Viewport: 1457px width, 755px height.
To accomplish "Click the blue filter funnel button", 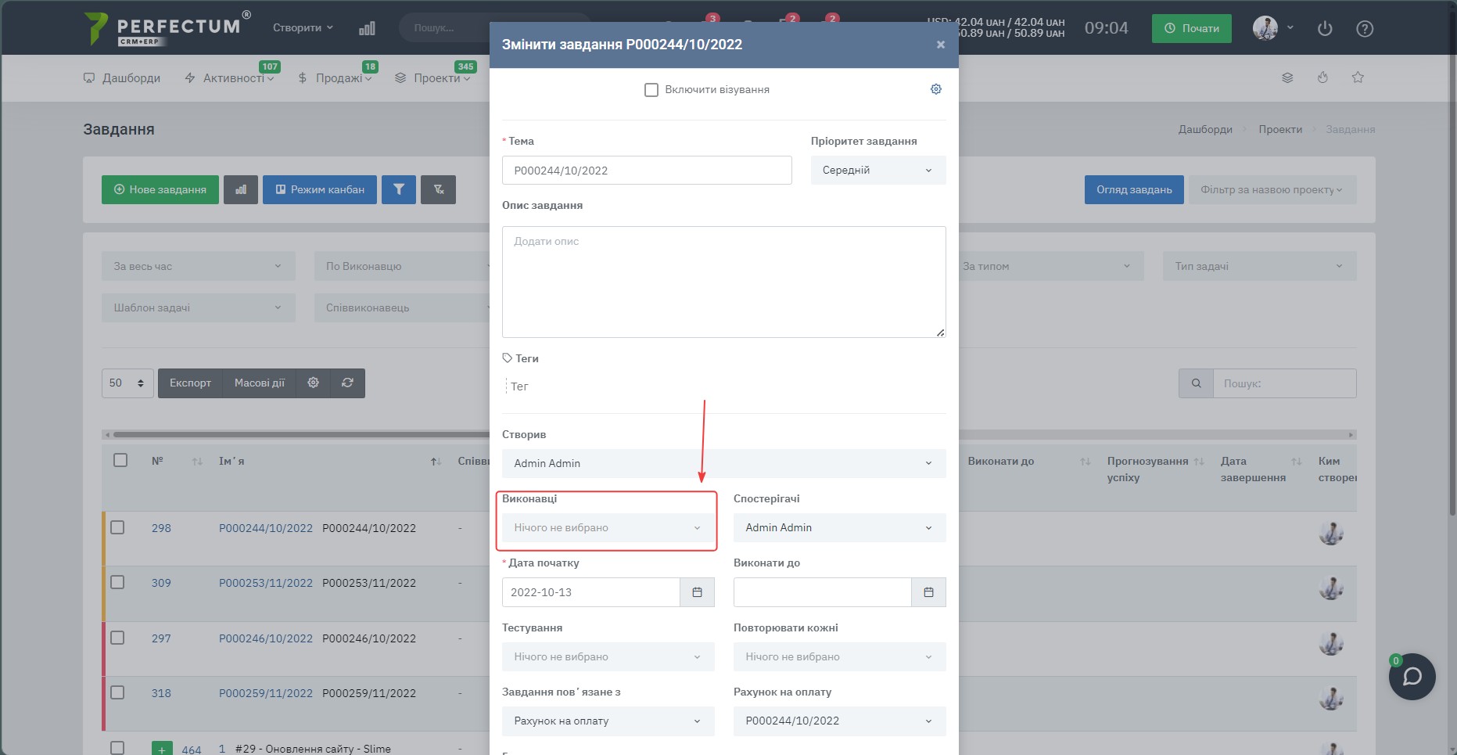I will tap(399, 189).
